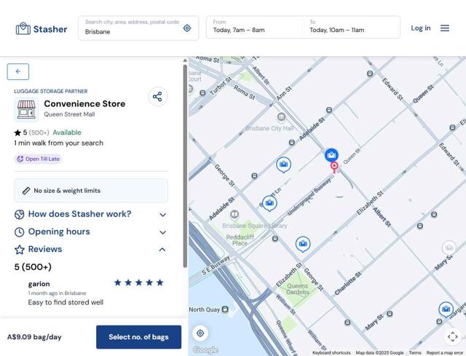Click Brisbane City Hall landmark icon
This screenshot has height=356, width=466.
[281, 116]
